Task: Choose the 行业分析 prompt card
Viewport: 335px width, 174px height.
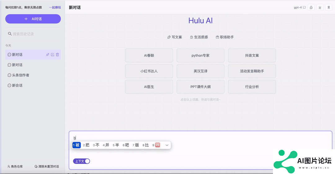Action: (252, 87)
